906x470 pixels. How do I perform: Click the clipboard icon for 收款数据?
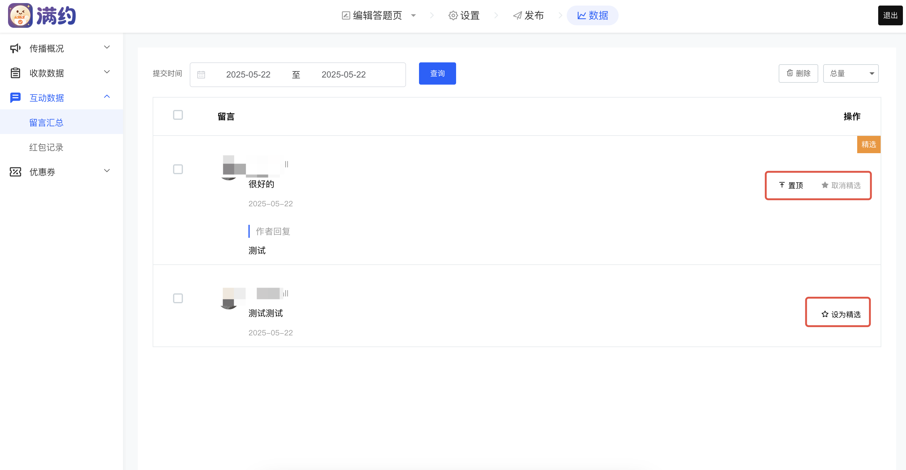coord(15,73)
